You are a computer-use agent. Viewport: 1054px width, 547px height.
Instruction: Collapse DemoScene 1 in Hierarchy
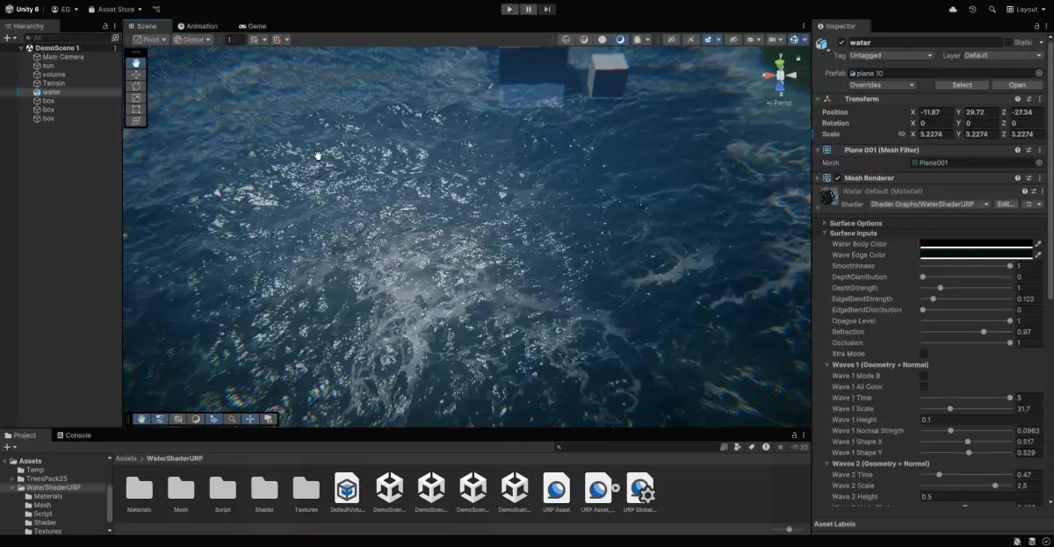point(21,48)
